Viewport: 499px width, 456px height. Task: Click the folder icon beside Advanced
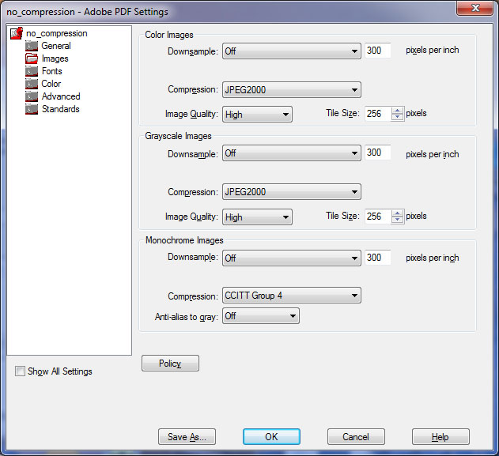pyautogui.click(x=32, y=96)
